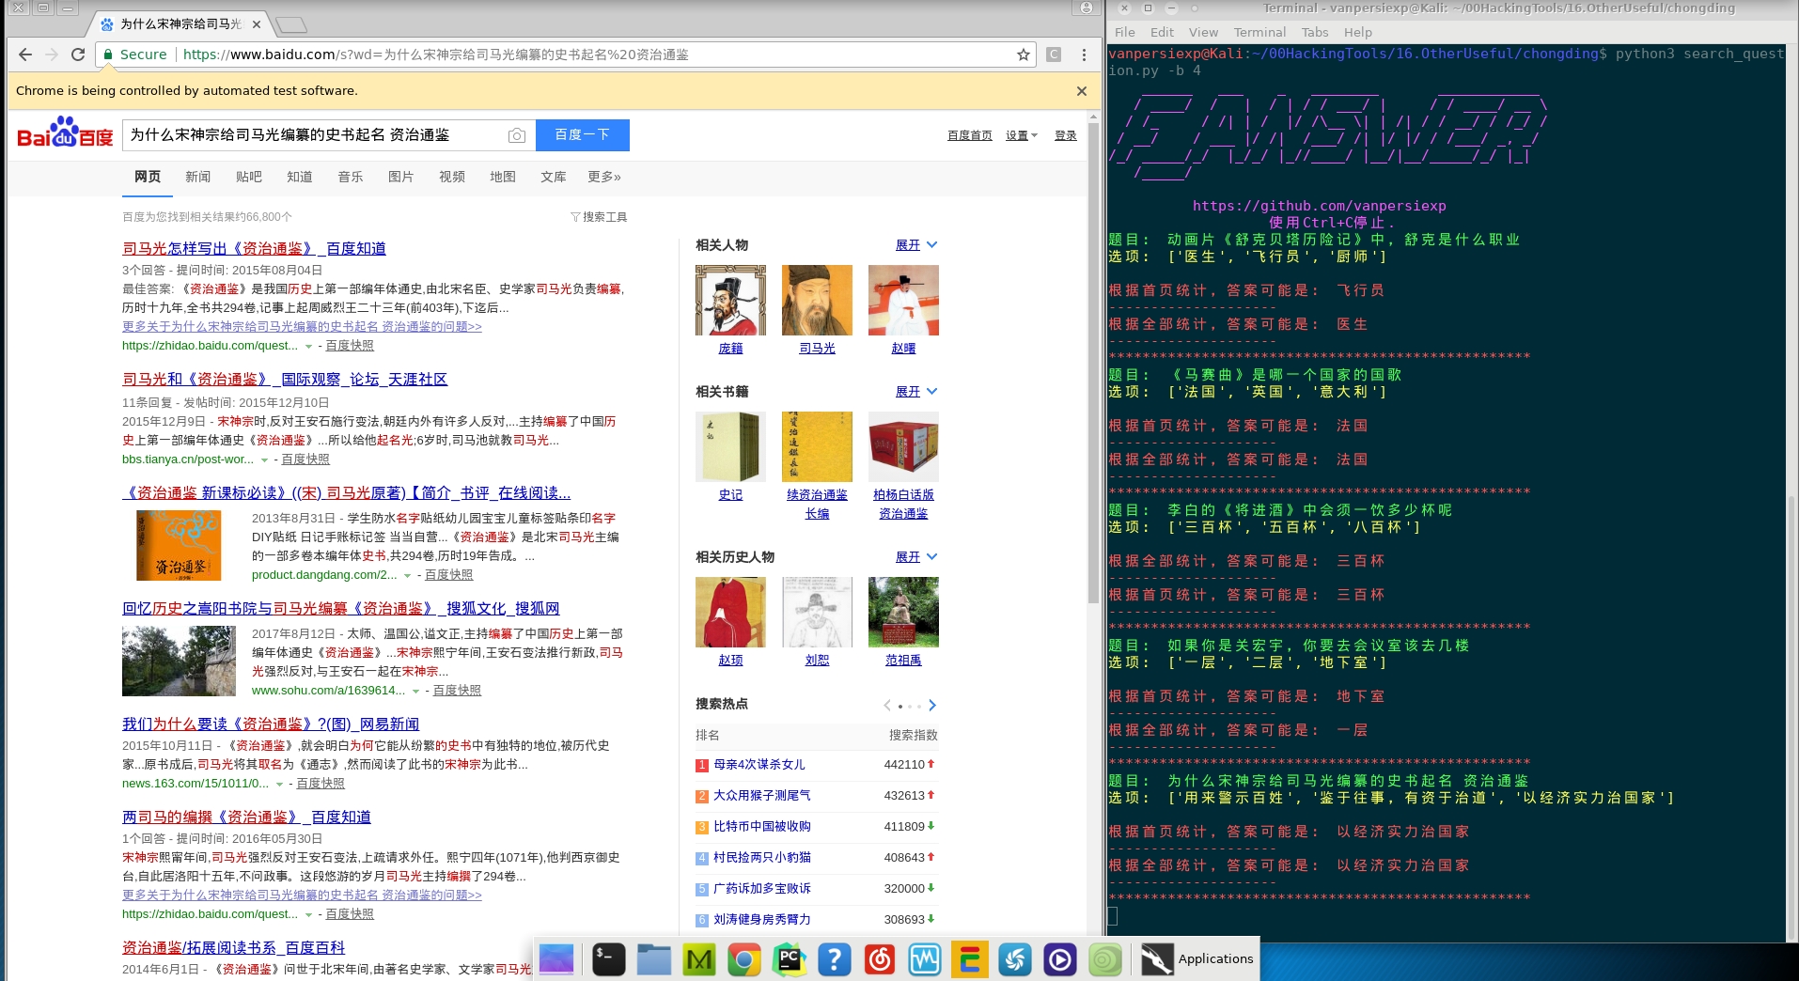Click the 资治通鉴 orange book thumbnail
The height and width of the screenshot is (981, 1799).
tap(179, 545)
